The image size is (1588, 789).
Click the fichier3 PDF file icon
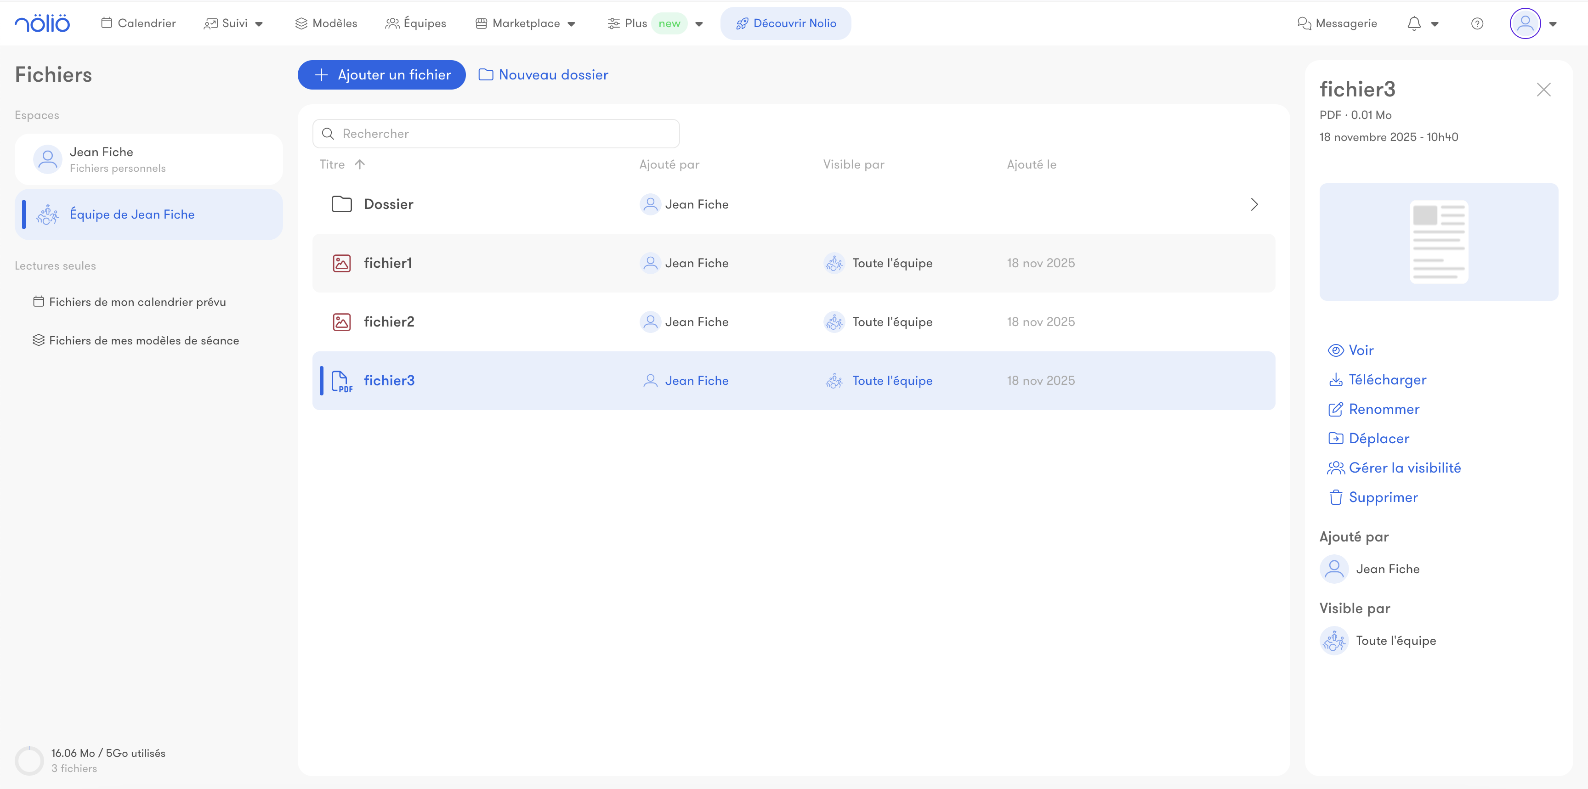pyautogui.click(x=341, y=381)
